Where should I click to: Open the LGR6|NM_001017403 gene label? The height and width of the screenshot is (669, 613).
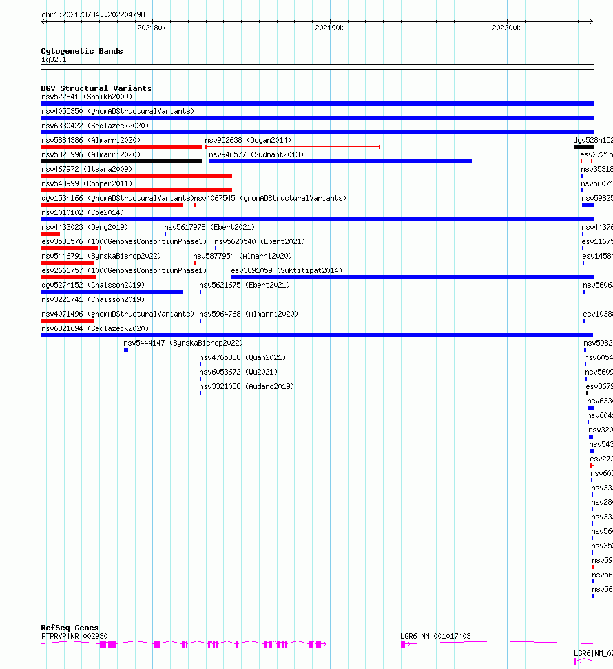pos(435,636)
